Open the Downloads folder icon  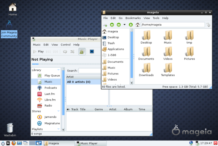[146, 70]
